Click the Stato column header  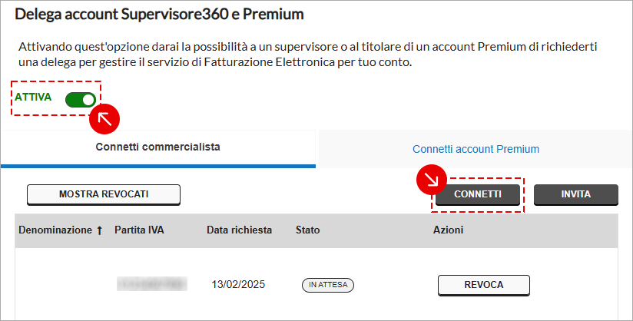click(x=307, y=230)
